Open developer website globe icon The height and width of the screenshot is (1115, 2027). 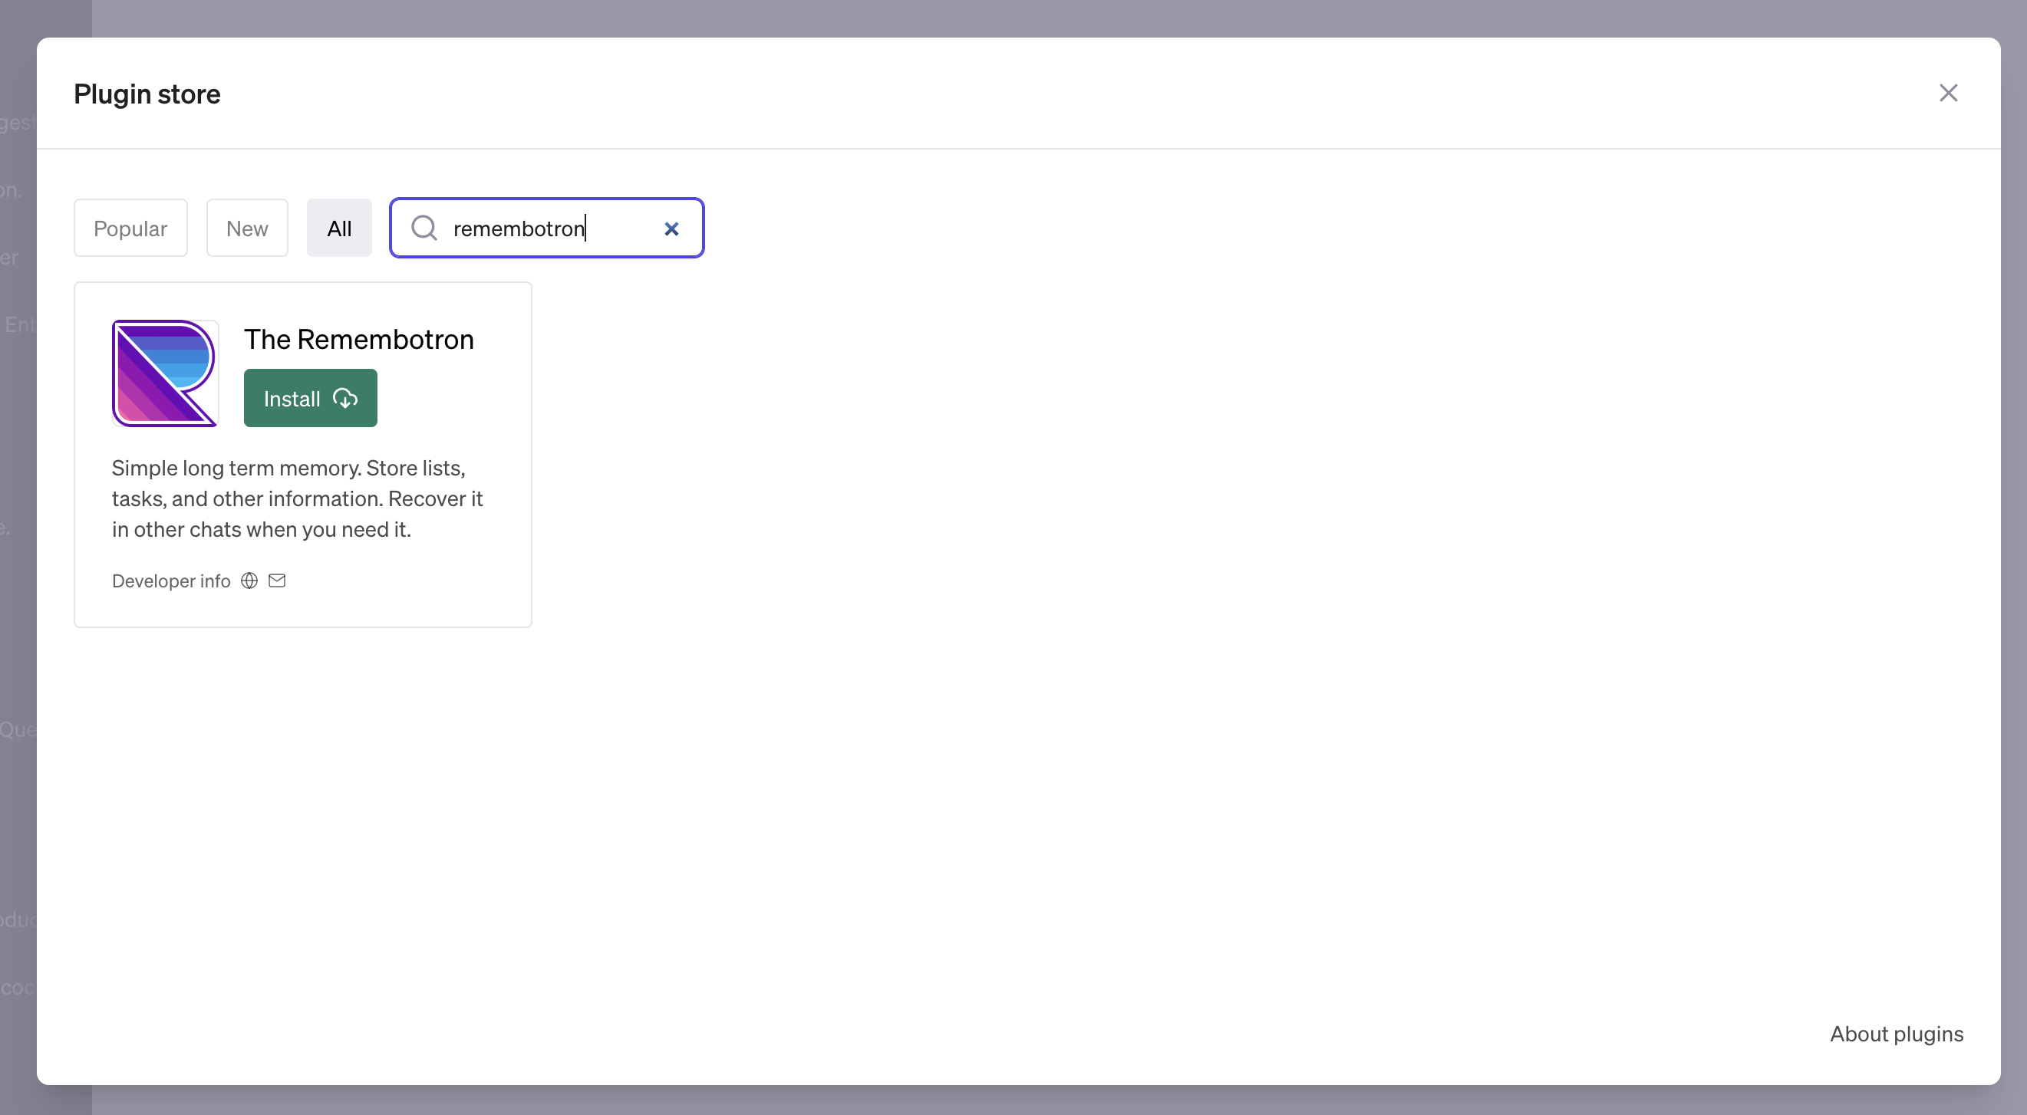tap(249, 581)
